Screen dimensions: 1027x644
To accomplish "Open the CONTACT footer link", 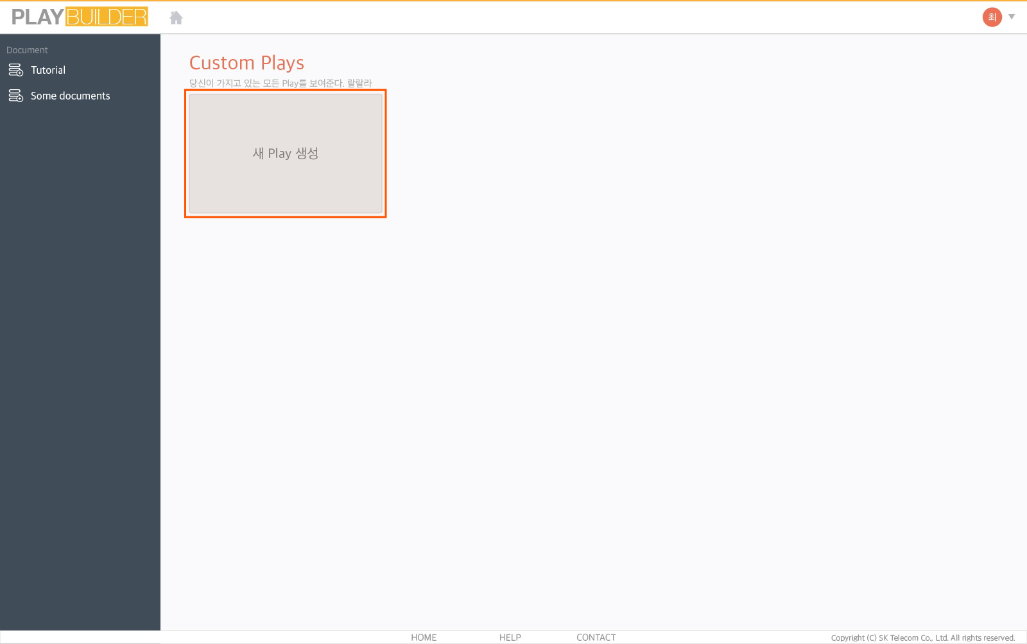I will 596,637.
